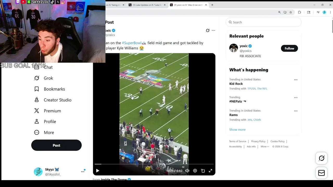Screen dimensions: 333x187
Task: Click the Chiefs trending link
Action: pos(257,120)
